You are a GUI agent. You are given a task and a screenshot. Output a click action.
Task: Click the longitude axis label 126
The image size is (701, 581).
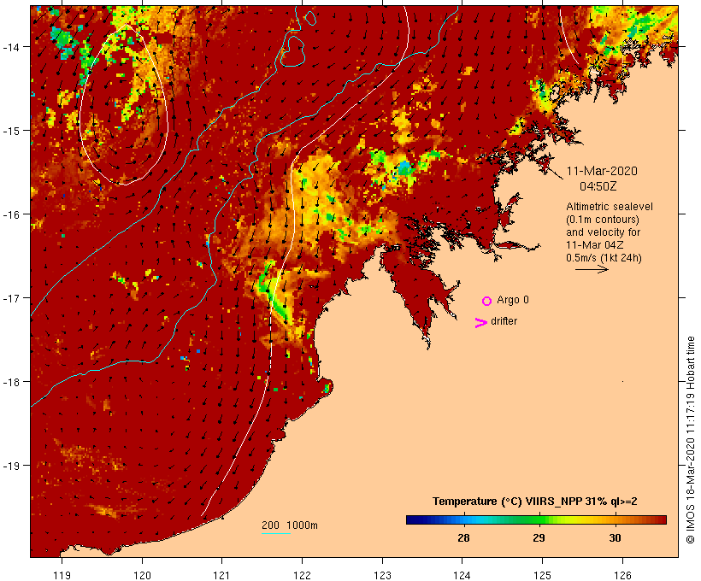click(622, 575)
